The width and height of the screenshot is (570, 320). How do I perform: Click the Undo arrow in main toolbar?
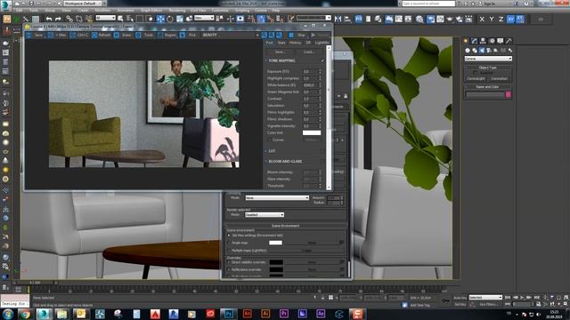(49, 19)
